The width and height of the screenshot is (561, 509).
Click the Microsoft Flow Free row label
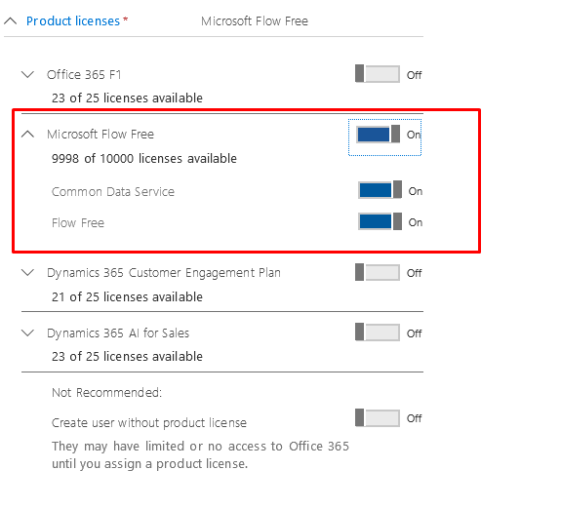[x=100, y=135]
